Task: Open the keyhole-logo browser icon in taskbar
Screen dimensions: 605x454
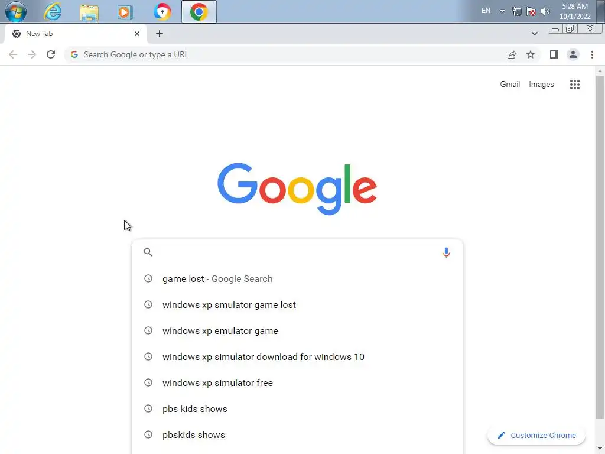Action: pos(162,12)
